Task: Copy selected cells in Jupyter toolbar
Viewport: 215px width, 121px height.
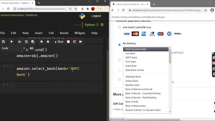Action: pyautogui.click(x=26, y=42)
